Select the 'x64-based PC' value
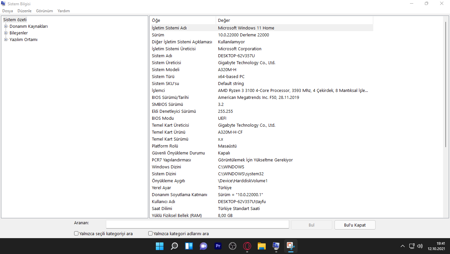Screen dimensions: 450x254 (x=231, y=77)
